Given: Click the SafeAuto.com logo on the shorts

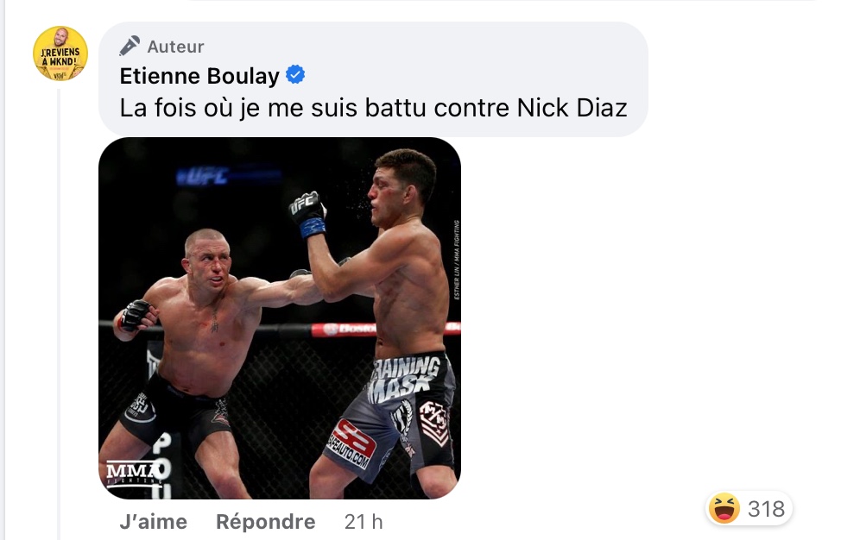Looking at the screenshot, I should pyautogui.click(x=352, y=443).
